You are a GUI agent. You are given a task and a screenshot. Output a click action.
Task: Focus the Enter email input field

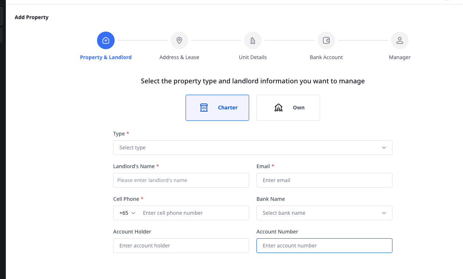[324, 180]
